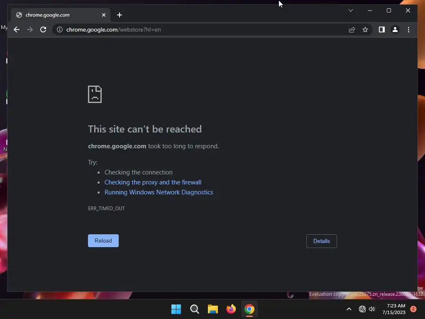
Task: Share this page icon in address bar
Action: pyautogui.click(x=352, y=29)
